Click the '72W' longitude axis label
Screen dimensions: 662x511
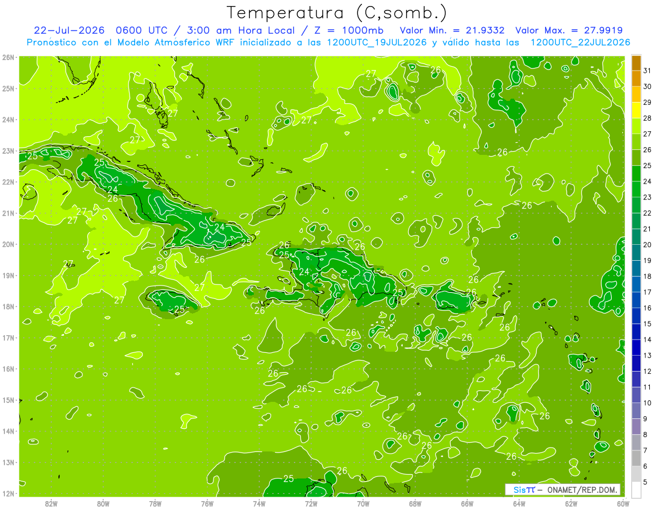pyautogui.click(x=311, y=503)
